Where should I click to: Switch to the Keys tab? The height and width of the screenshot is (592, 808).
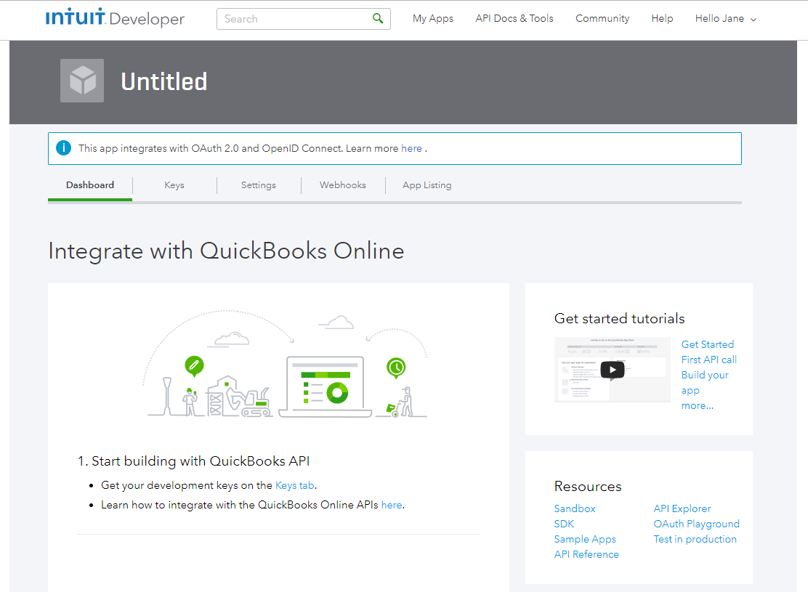(174, 185)
